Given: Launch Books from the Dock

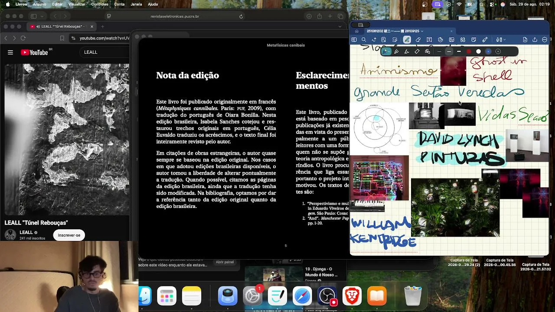Looking at the screenshot, I should 377,296.
